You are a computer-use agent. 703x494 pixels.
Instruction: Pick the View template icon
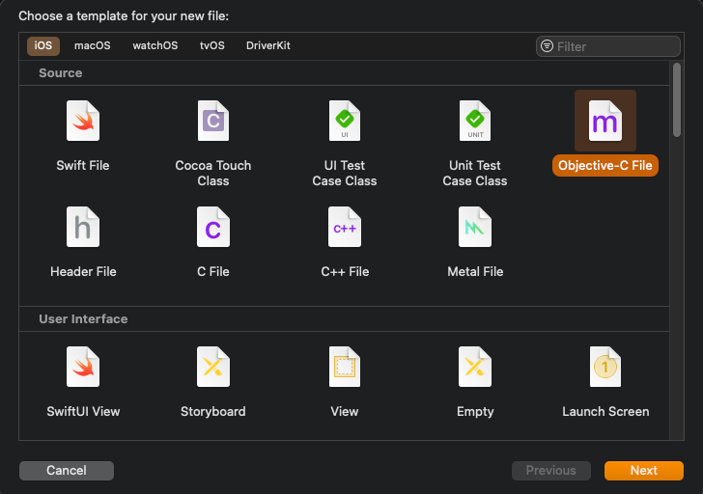point(345,367)
